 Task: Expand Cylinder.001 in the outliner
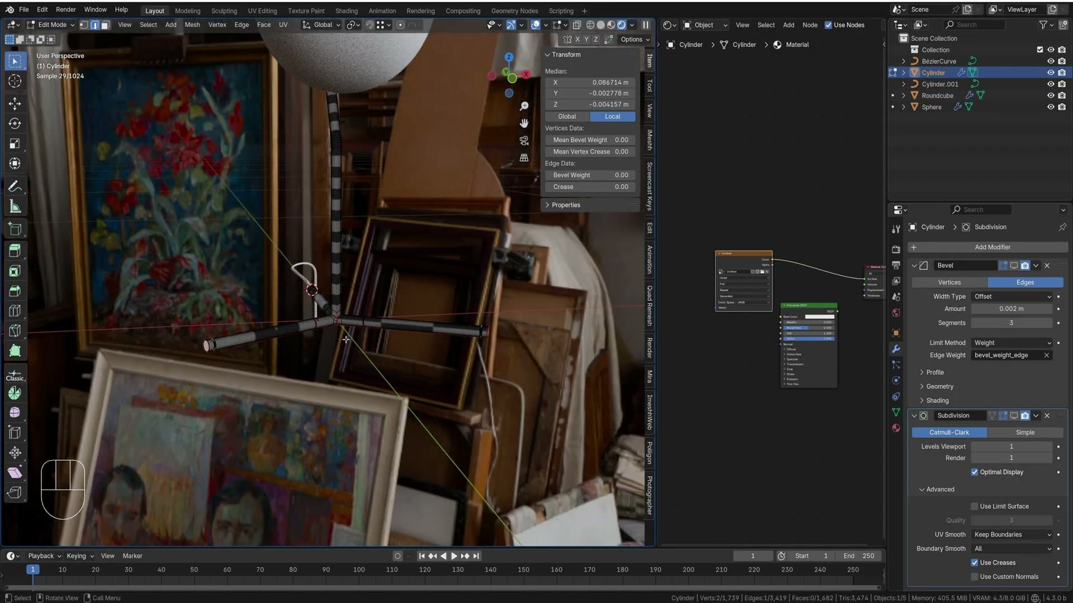[x=904, y=84]
